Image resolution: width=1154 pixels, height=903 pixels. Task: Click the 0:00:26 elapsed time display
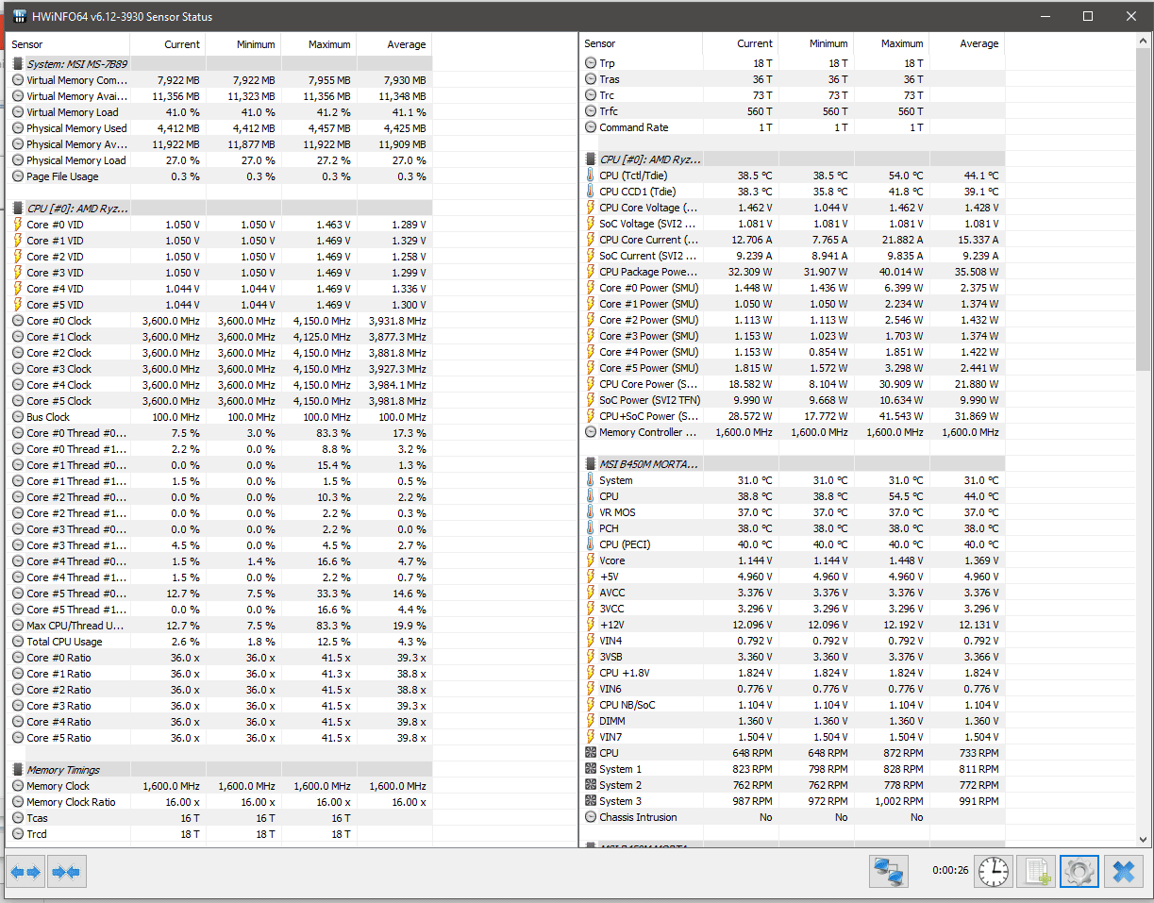tap(950, 871)
